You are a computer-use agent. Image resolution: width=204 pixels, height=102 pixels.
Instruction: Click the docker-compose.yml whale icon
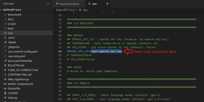coord(5,84)
